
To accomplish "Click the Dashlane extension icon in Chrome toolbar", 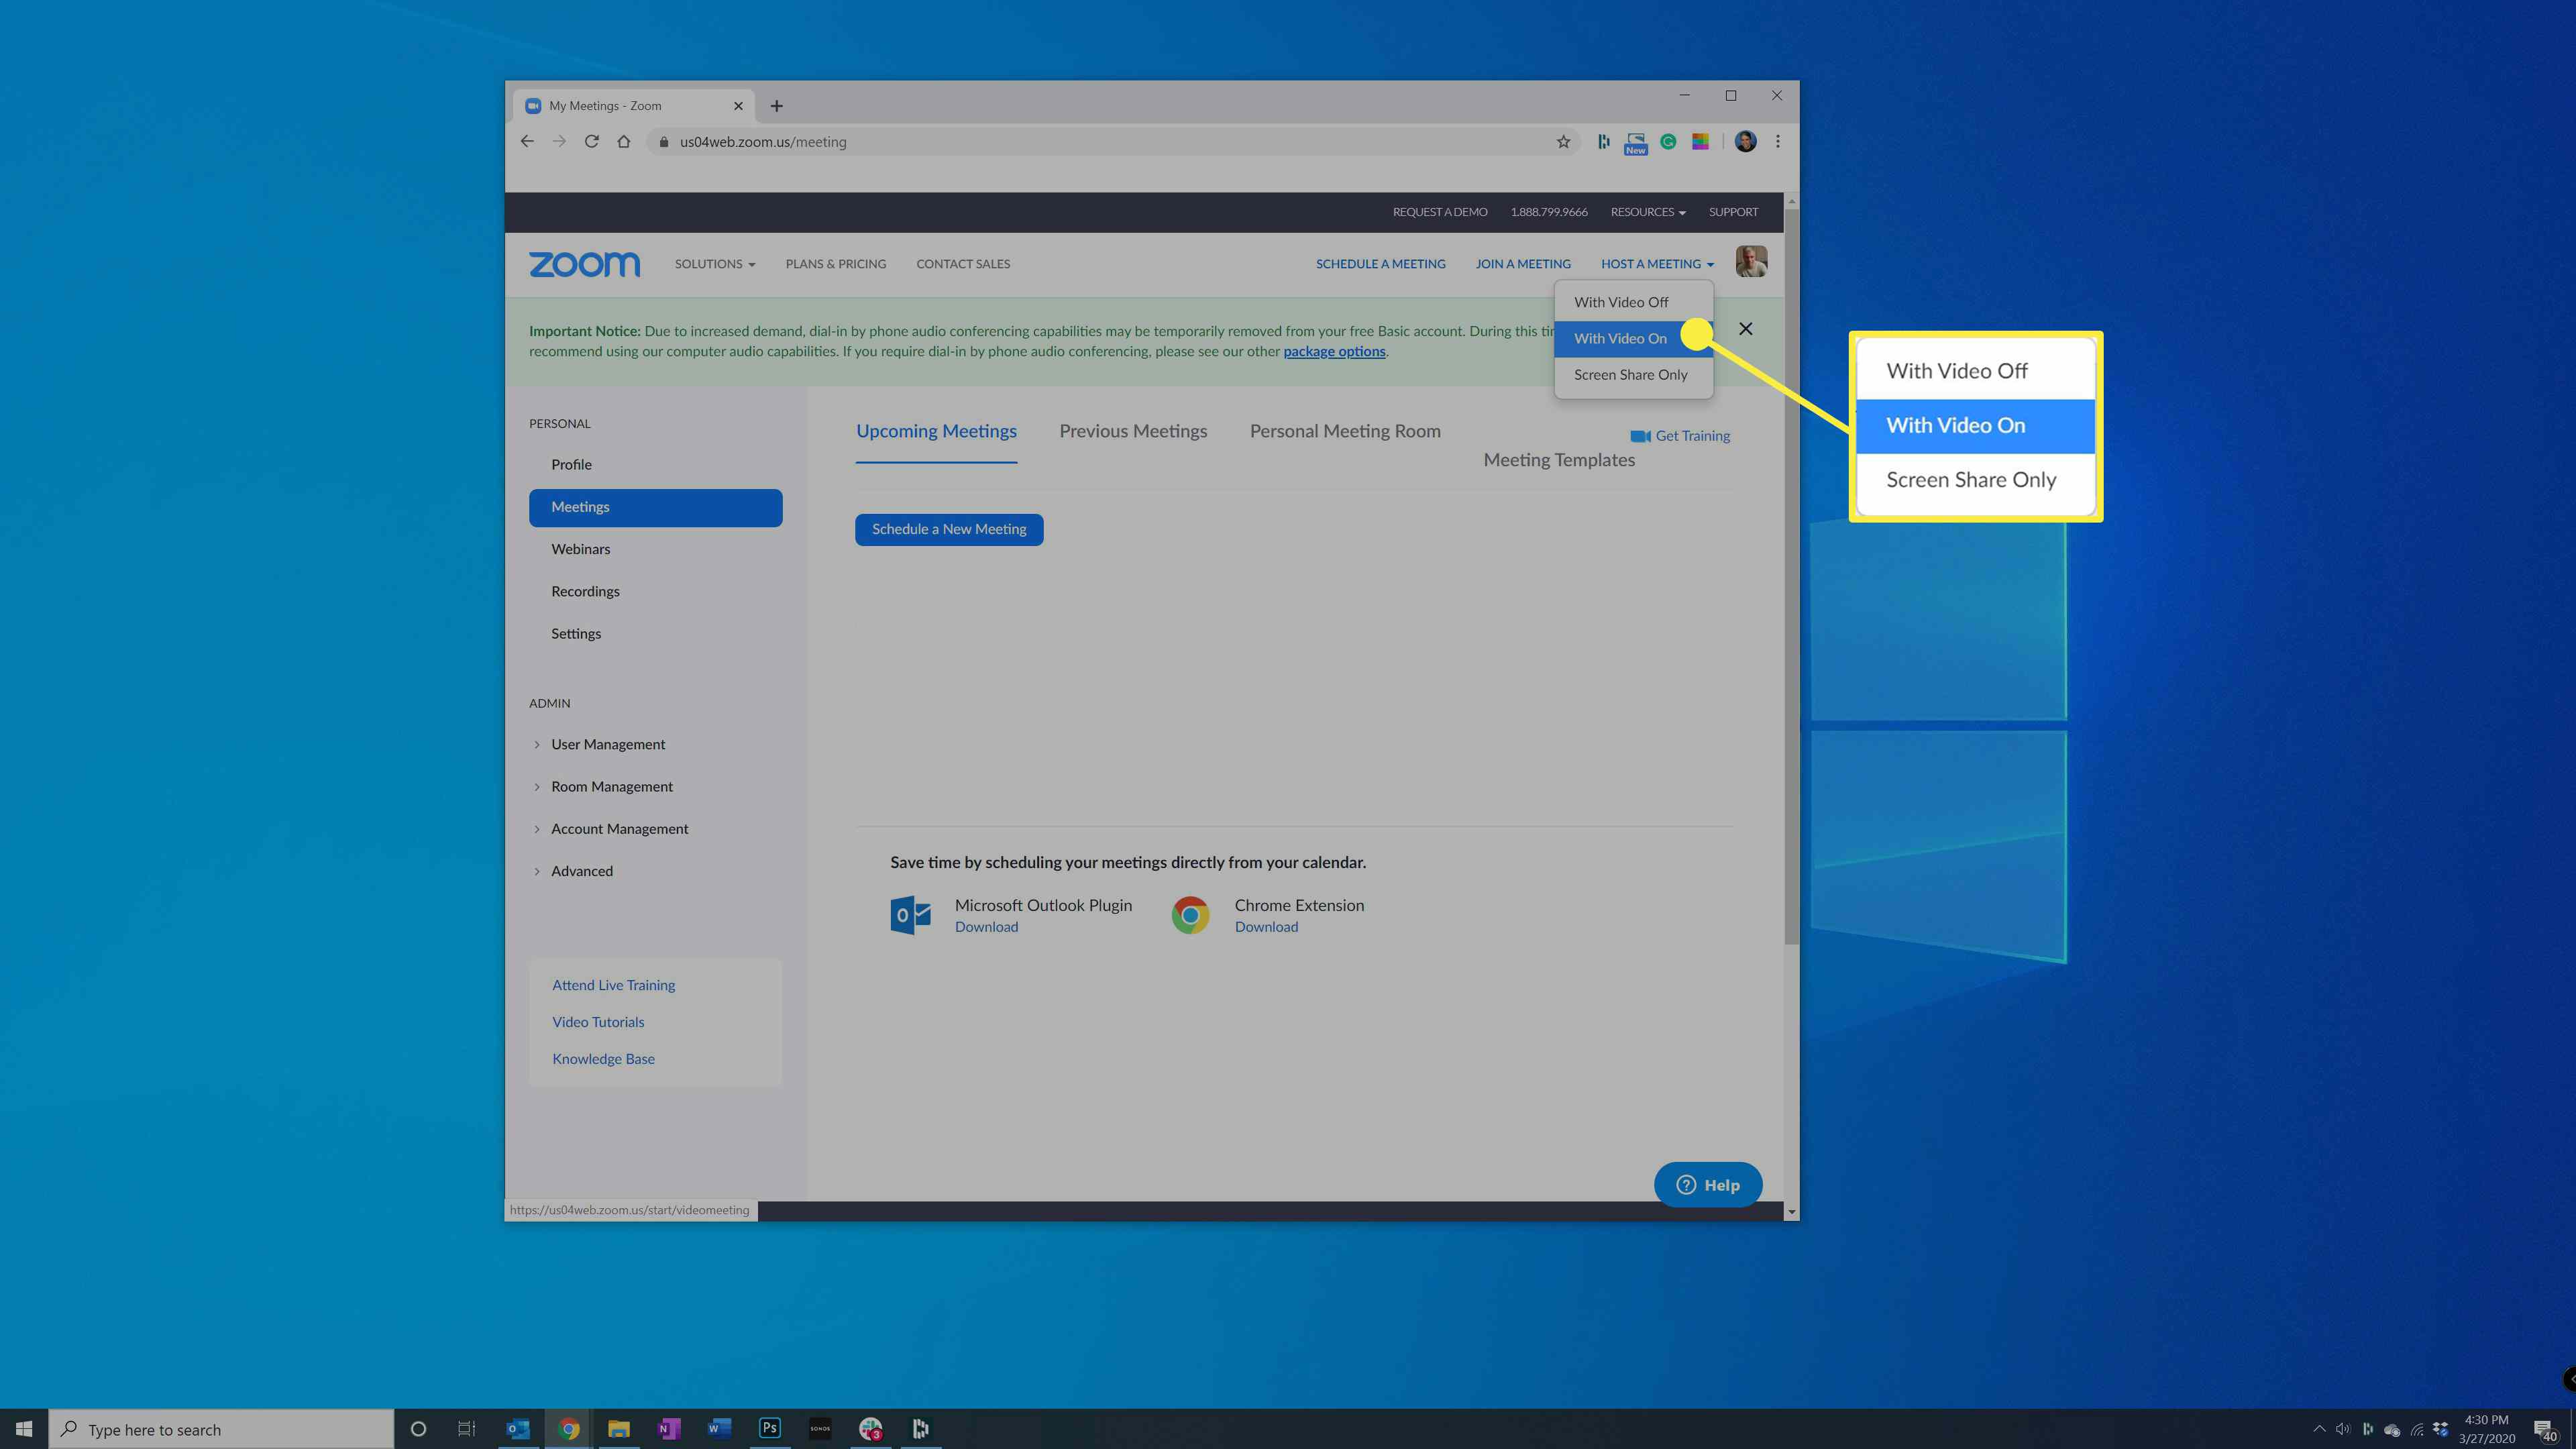I will click(1603, 142).
